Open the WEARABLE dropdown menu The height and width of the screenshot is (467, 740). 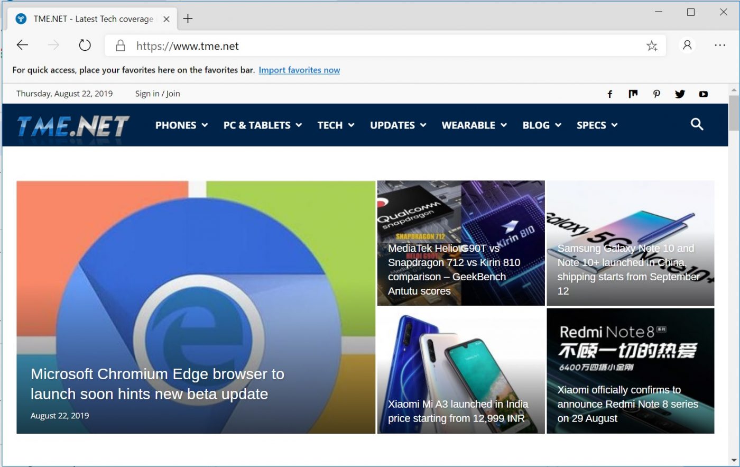474,125
